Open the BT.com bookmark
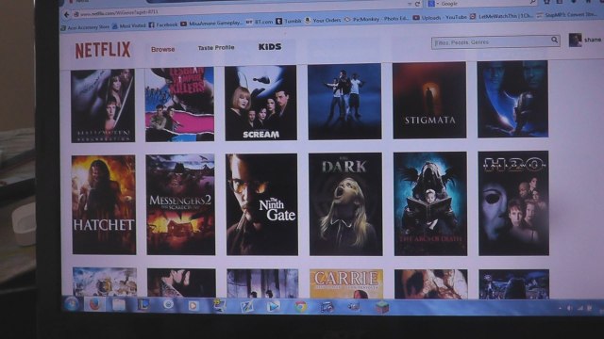Screen dimensions: 604x339 click(x=260, y=22)
